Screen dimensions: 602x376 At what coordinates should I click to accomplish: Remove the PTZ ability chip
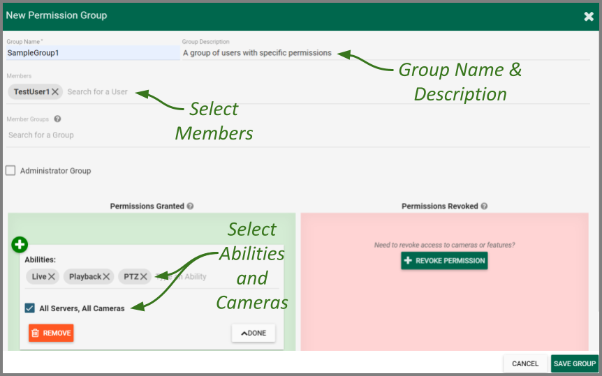click(x=143, y=277)
